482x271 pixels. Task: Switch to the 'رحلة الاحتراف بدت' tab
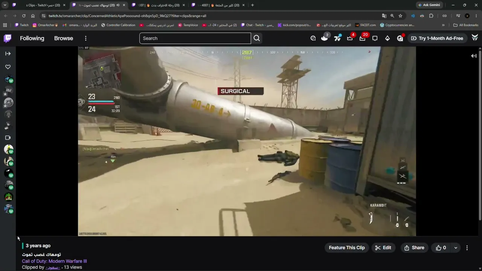[158, 5]
